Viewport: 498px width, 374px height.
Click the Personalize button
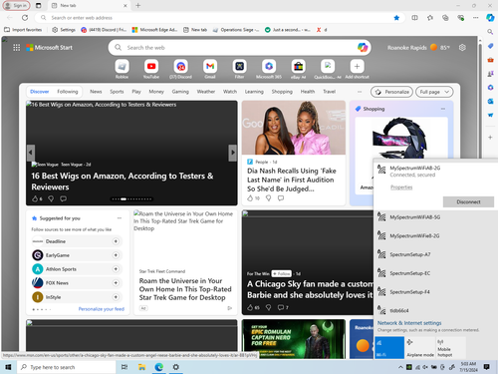pyautogui.click(x=391, y=92)
